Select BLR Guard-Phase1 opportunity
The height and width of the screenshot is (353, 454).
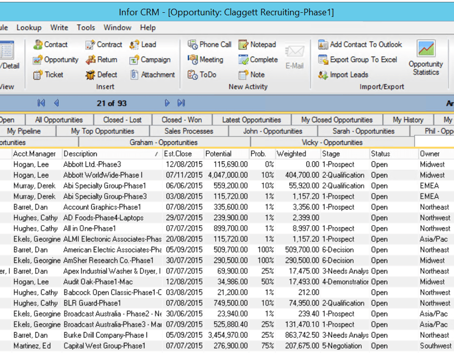click(x=227, y=303)
